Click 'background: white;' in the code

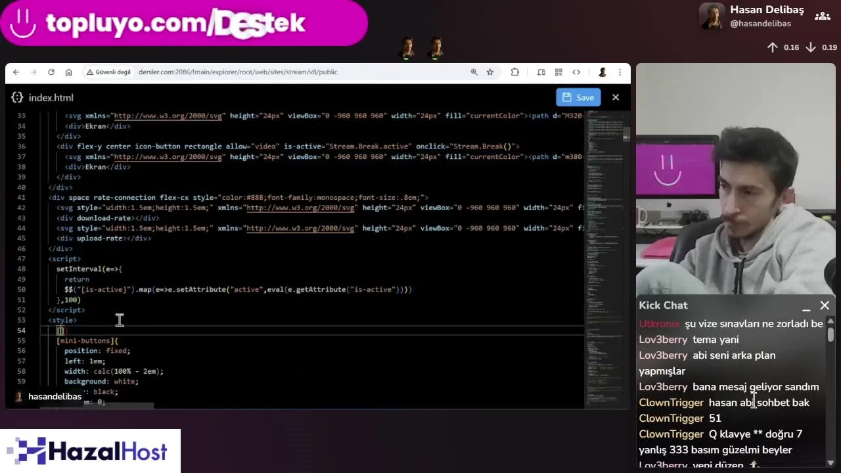pos(101,381)
